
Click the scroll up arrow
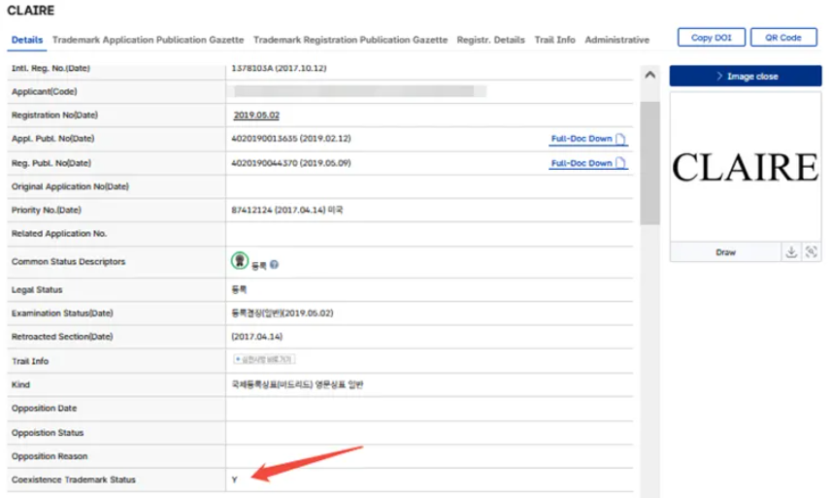click(649, 75)
